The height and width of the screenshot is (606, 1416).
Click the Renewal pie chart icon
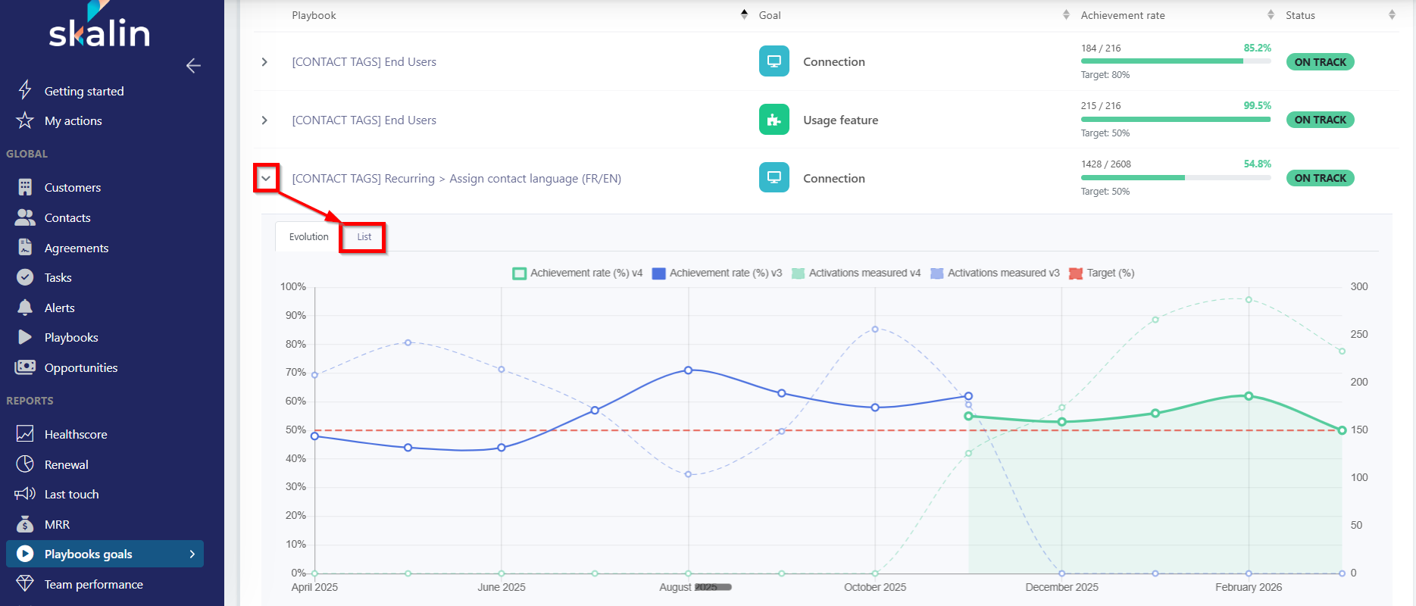click(25, 464)
